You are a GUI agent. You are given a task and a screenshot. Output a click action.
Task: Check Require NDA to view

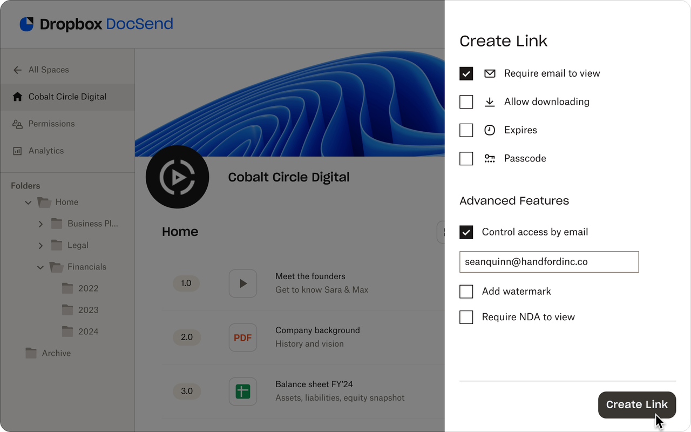(466, 317)
